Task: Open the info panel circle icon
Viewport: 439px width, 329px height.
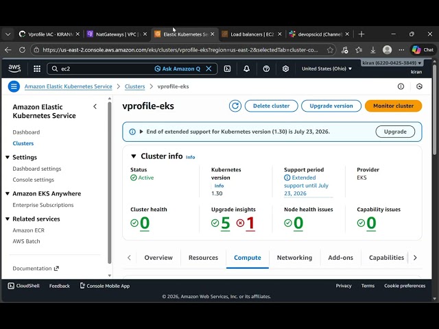Action: tap(401, 86)
